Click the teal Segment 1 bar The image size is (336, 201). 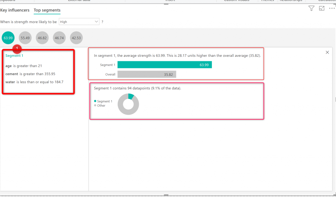(164, 65)
